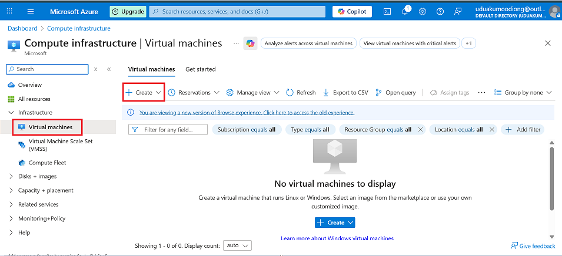The image size is (562, 256).
Task: Focus the Filter for any field box
Action: point(168,129)
